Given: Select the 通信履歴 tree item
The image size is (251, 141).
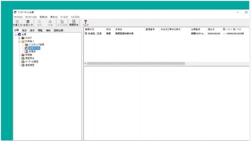Looking at the screenshot, I should (30, 65).
